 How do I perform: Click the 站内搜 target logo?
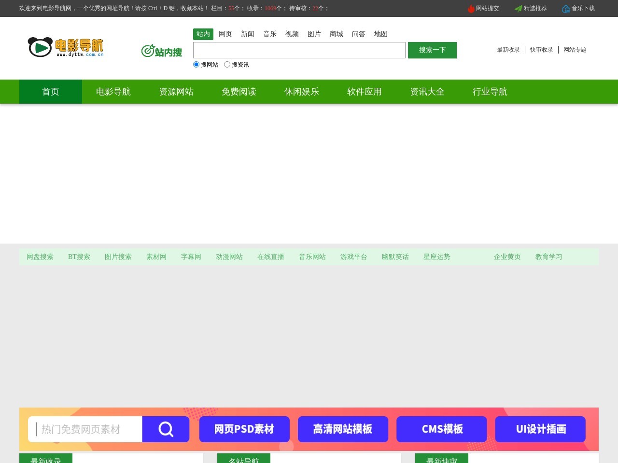click(x=161, y=51)
